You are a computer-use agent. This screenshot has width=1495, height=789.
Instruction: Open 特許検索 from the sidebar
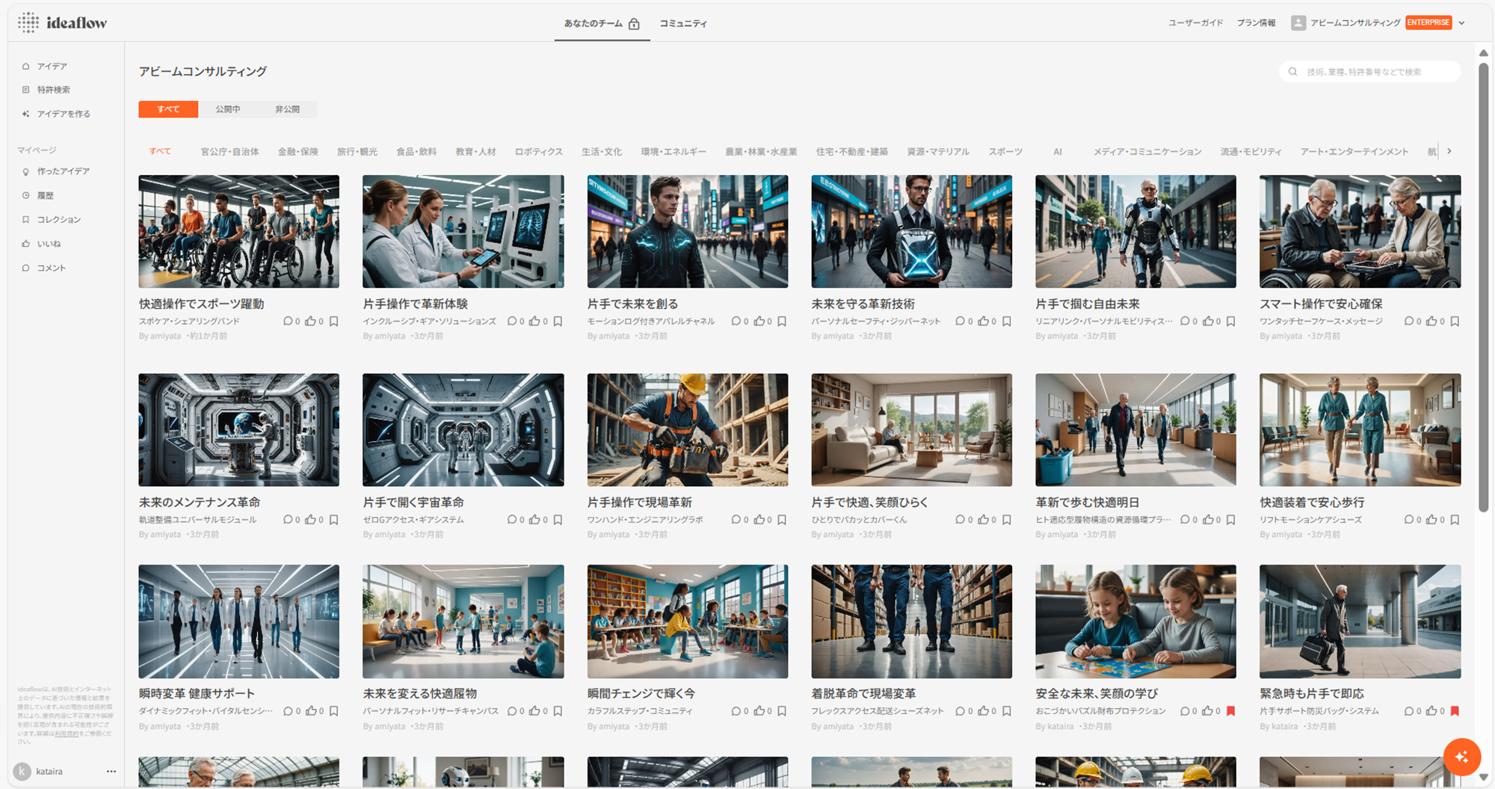[x=53, y=89]
